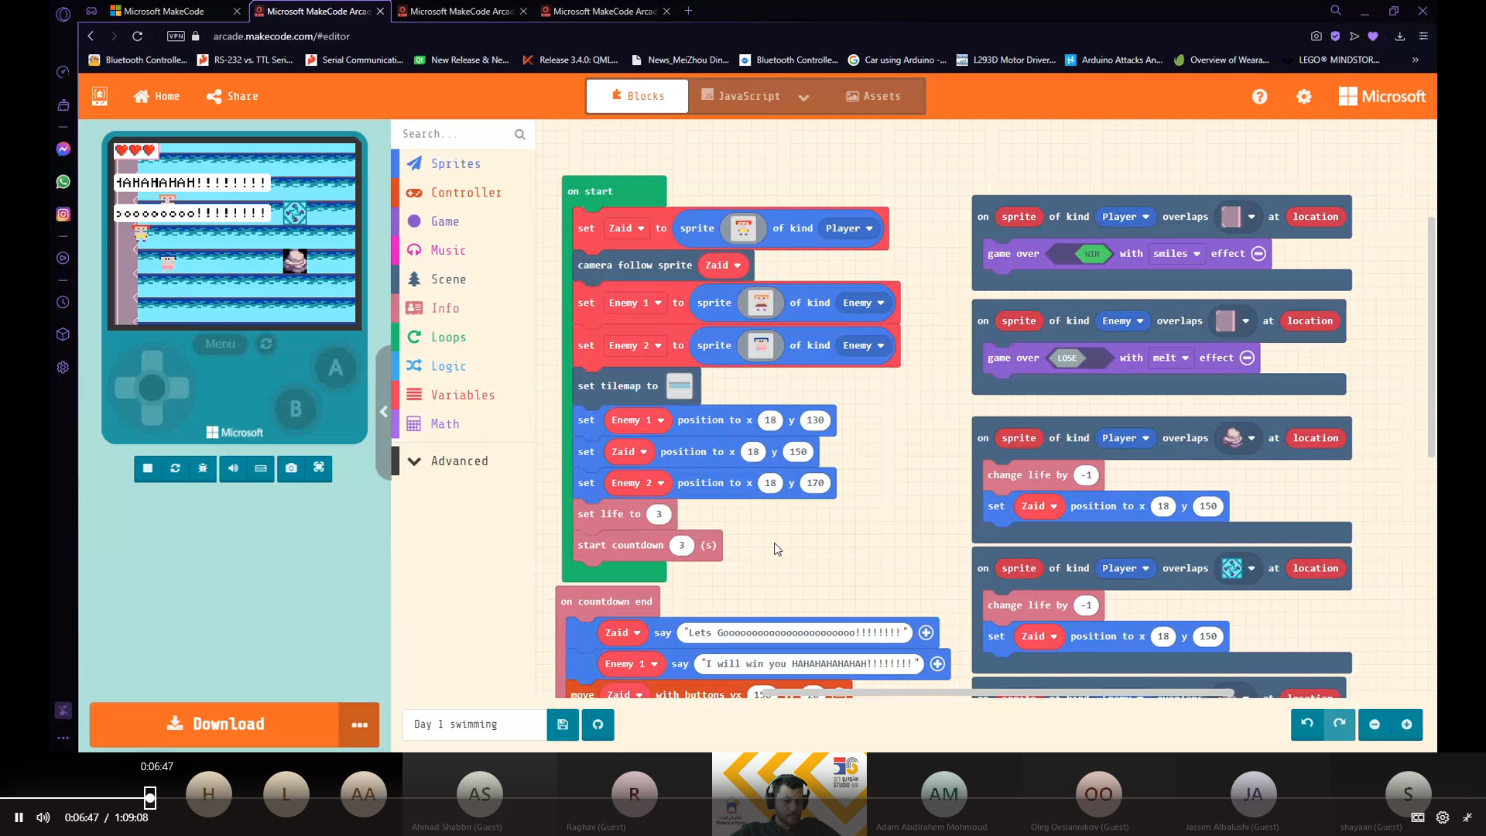Take a simulator screenshot
The width and height of the screenshot is (1486, 836).
[291, 468]
